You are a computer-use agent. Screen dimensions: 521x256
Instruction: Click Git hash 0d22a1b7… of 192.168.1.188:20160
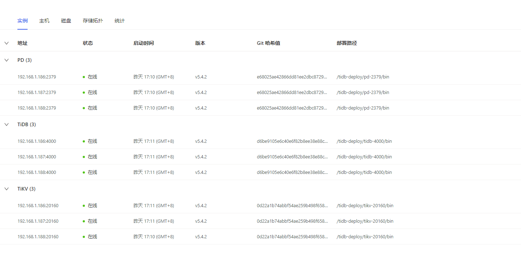pyautogui.click(x=292, y=237)
